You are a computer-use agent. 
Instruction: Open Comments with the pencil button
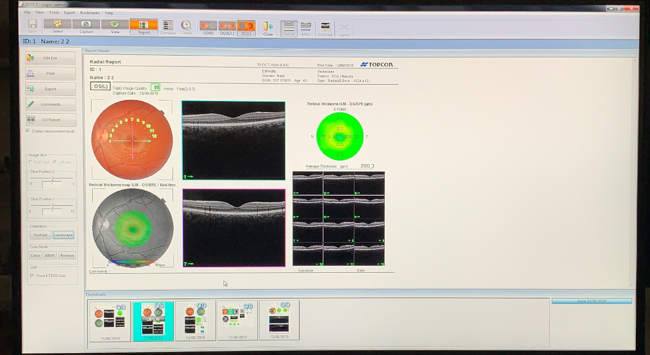pyautogui.click(x=51, y=104)
